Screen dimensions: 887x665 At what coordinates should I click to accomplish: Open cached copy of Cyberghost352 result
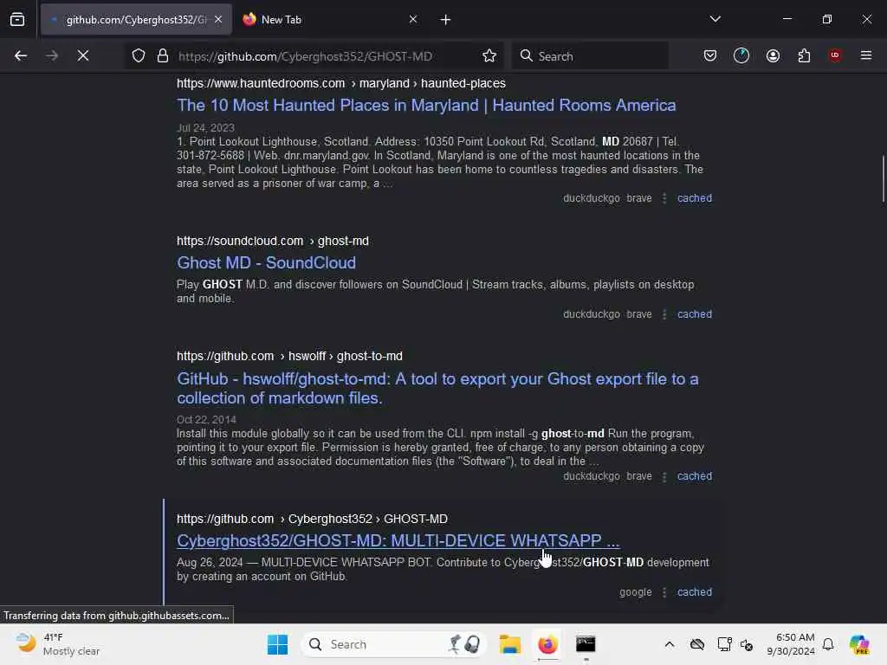[695, 592]
